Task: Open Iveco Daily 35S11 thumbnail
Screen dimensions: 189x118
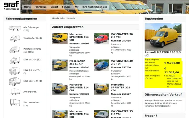Action: pos(60,65)
